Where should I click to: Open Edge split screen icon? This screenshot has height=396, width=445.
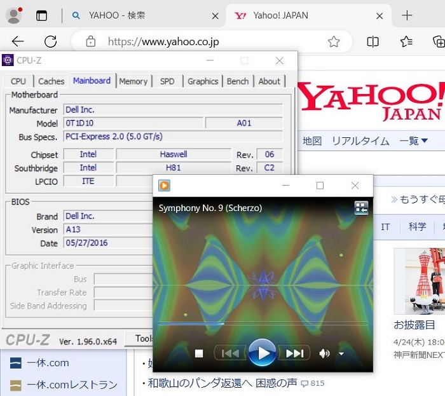pos(373,42)
